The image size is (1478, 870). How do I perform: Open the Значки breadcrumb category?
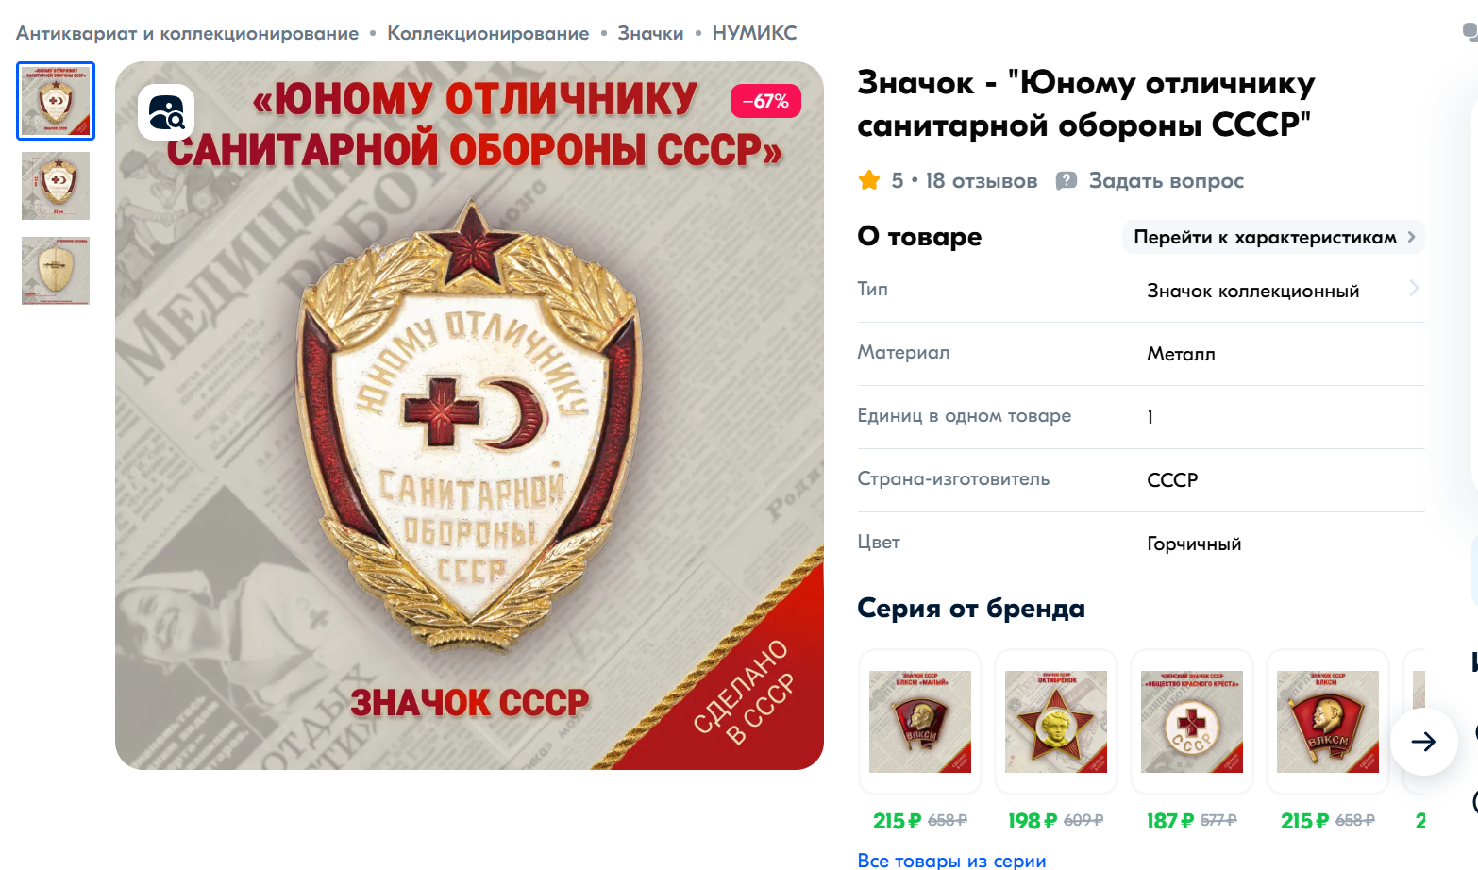[x=650, y=34]
